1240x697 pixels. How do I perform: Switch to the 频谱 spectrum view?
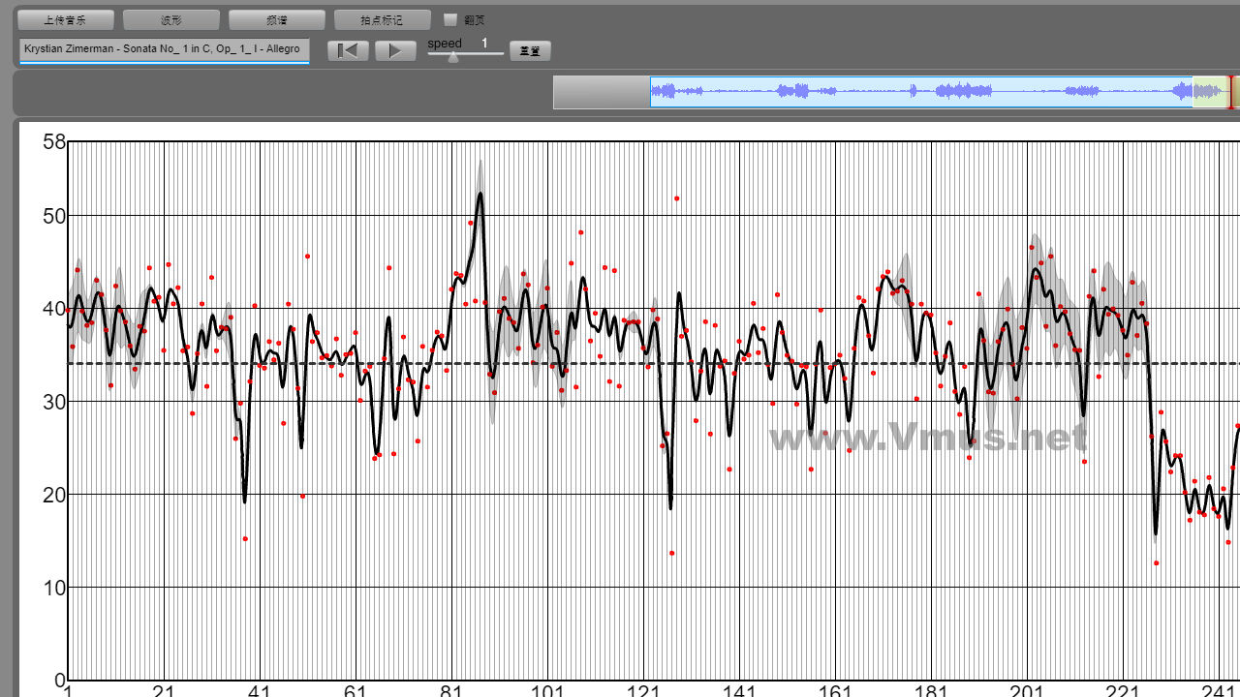[x=276, y=20]
